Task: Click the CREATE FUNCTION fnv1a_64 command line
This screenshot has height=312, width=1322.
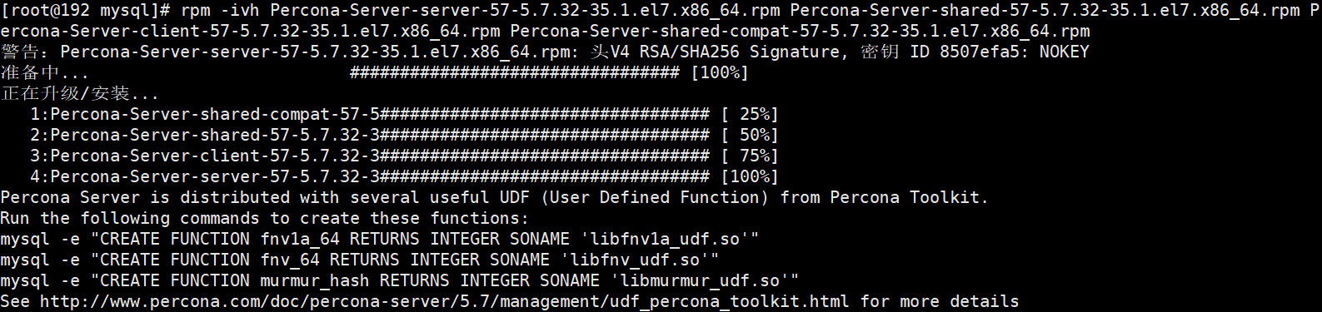Action: pos(380,239)
